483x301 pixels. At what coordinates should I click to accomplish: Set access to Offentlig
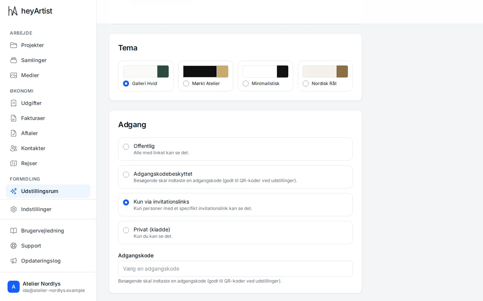click(235, 149)
